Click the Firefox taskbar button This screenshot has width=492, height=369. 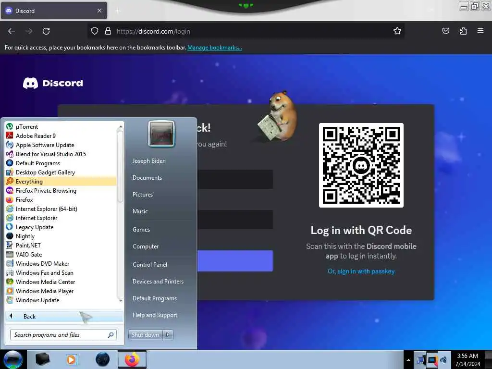coord(132,359)
